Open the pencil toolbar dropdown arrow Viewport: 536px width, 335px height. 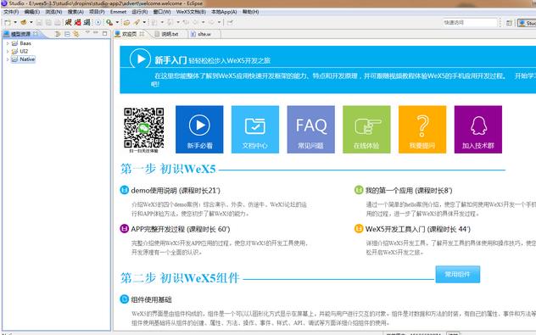(x=144, y=22)
